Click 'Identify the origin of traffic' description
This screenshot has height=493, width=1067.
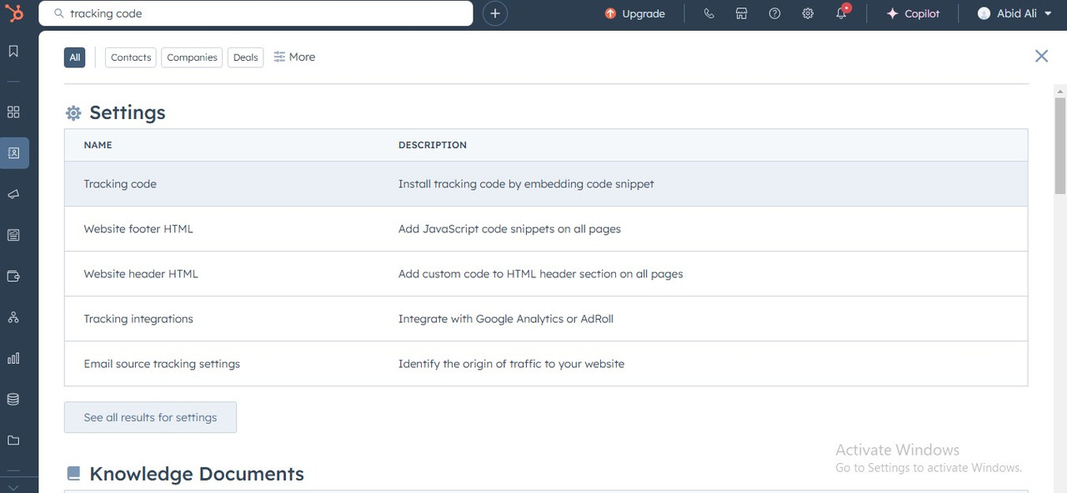coord(511,364)
